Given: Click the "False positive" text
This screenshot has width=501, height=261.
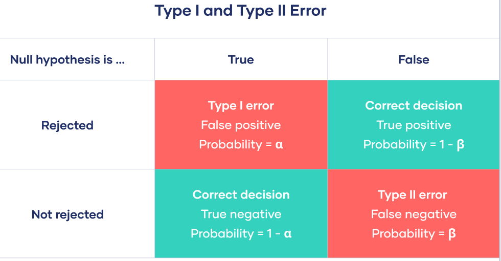Looking at the screenshot, I should click(x=241, y=125).
